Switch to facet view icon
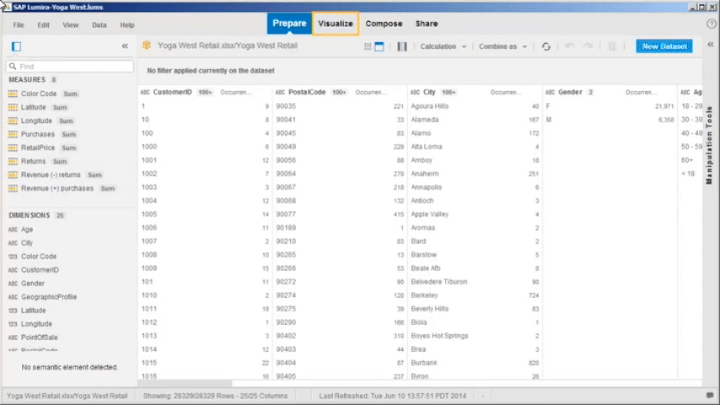720x405 pixels. pyautogui.click(x=379, y=46)
